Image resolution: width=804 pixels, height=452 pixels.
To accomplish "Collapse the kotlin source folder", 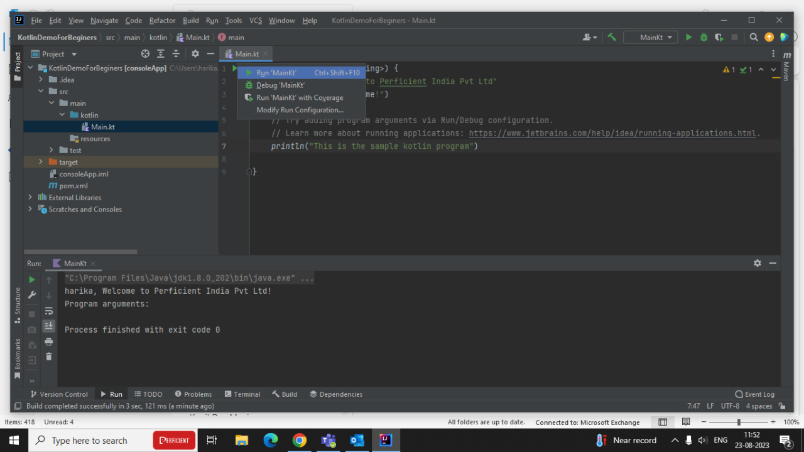I will tap(62, 115).
